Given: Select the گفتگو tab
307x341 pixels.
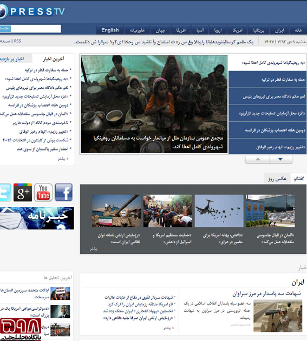Looking at the screenshot, I should 299,179.
